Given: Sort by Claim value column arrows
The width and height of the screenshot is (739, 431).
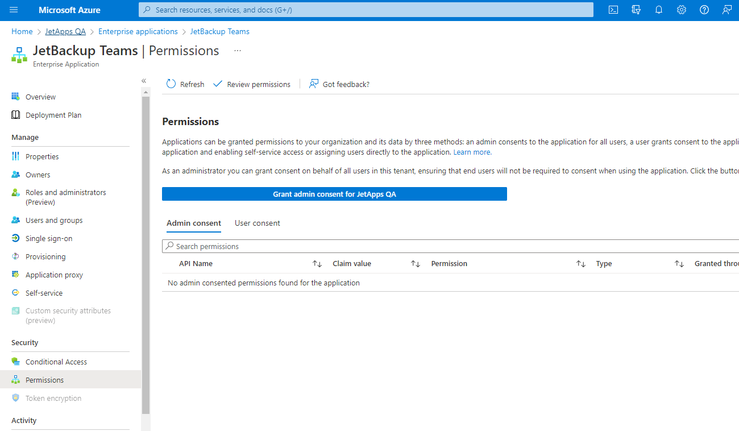Looking at the screenshot, I should (x=416, y=264).
